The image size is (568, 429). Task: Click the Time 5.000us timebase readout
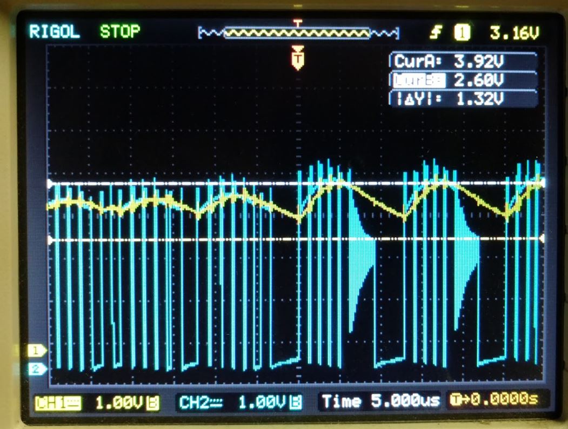(x=380, y=401)
